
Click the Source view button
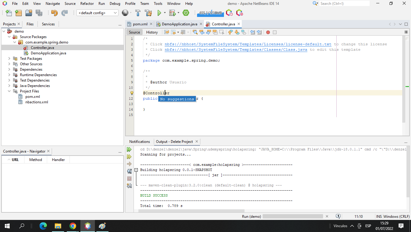134,32
